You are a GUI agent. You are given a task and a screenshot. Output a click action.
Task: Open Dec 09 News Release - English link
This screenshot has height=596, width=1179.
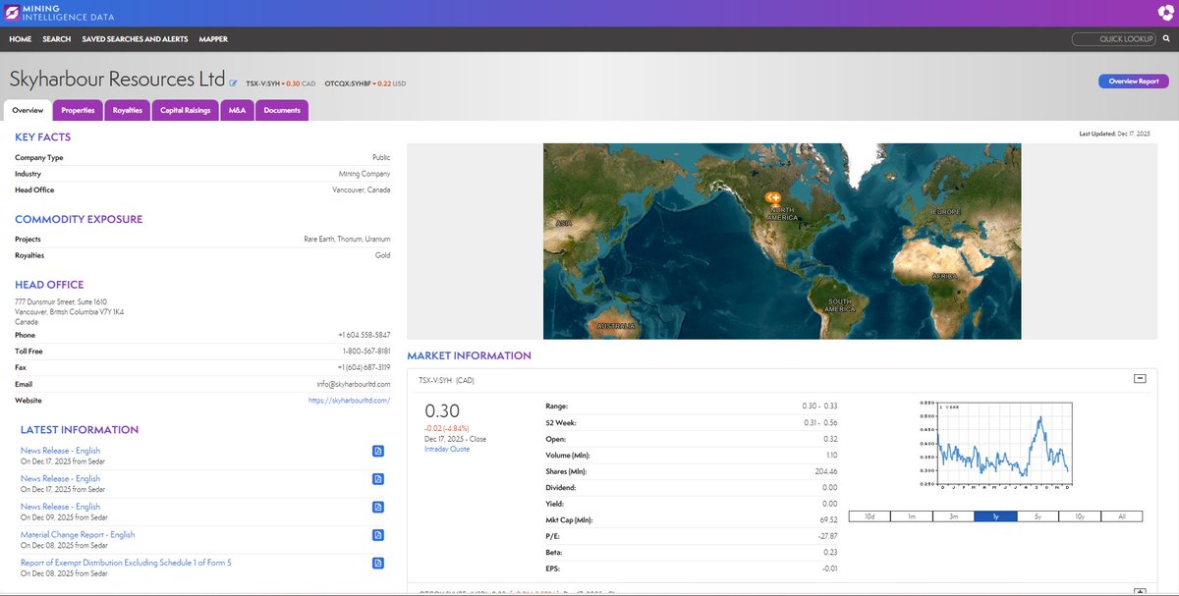[60, 507]
